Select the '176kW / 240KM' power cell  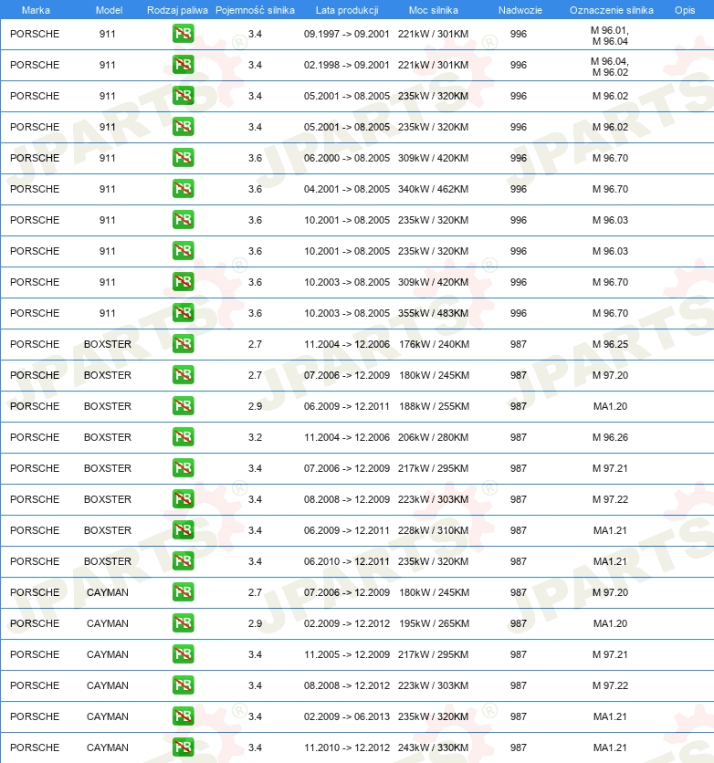click(434, 344)
